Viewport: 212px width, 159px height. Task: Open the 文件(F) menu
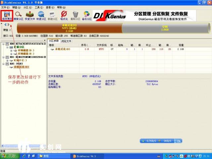4,7
